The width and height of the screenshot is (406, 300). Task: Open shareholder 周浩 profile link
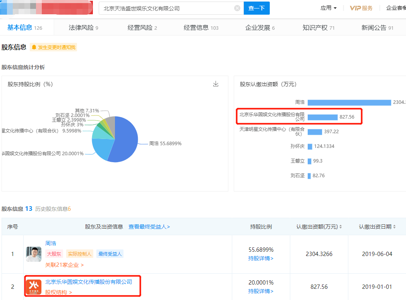pos(51,243)
